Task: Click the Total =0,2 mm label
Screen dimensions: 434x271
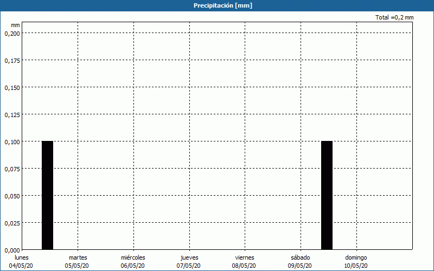Action: pos(394,17)
